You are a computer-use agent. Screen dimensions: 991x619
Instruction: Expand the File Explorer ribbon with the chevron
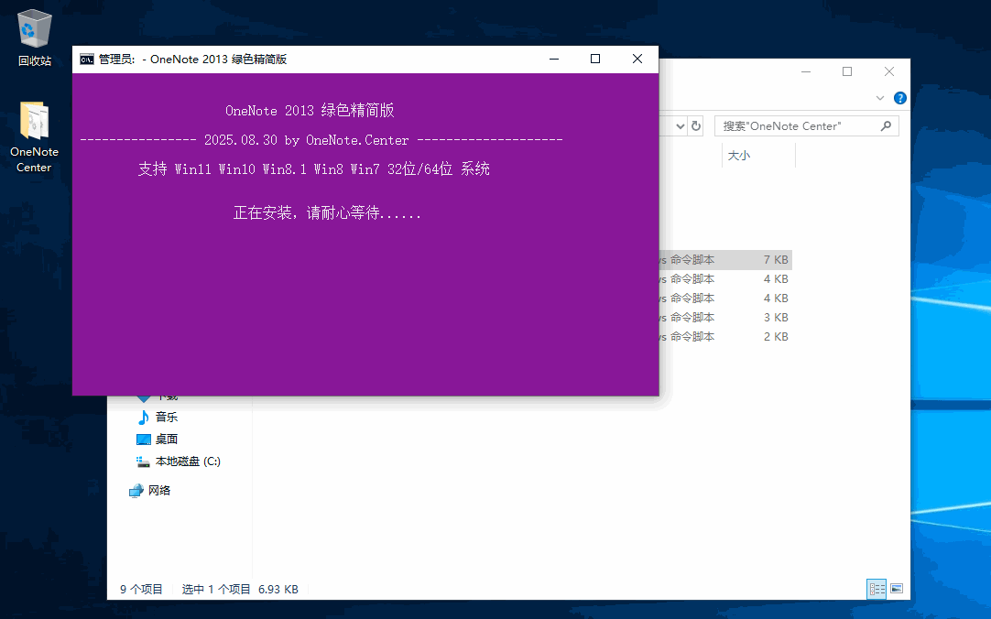point(880,98)
